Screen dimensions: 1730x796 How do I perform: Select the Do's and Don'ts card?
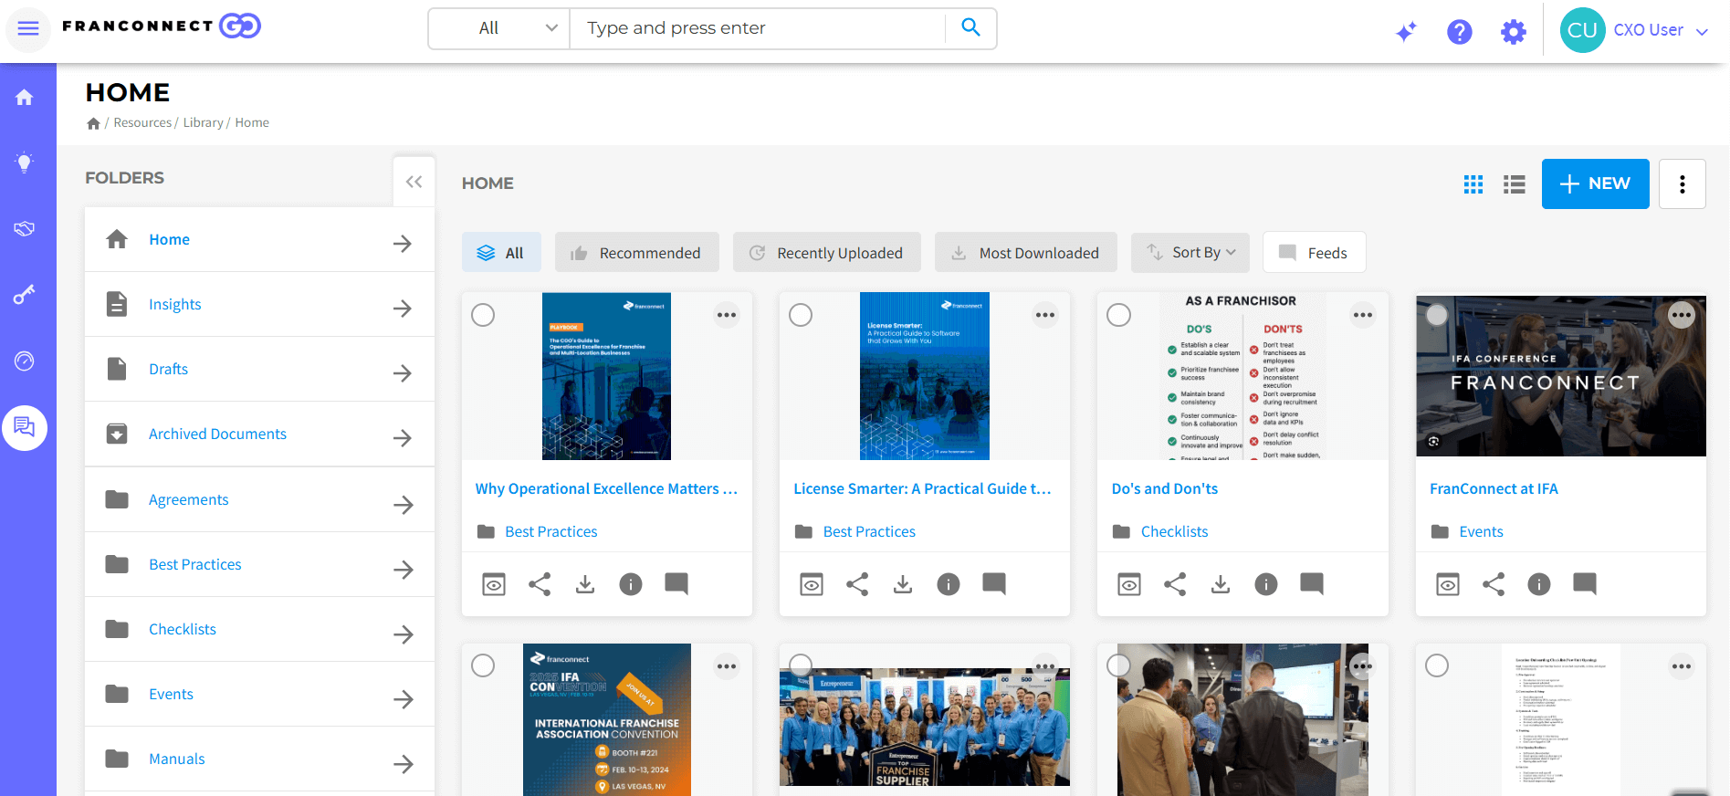[1118, 315]
